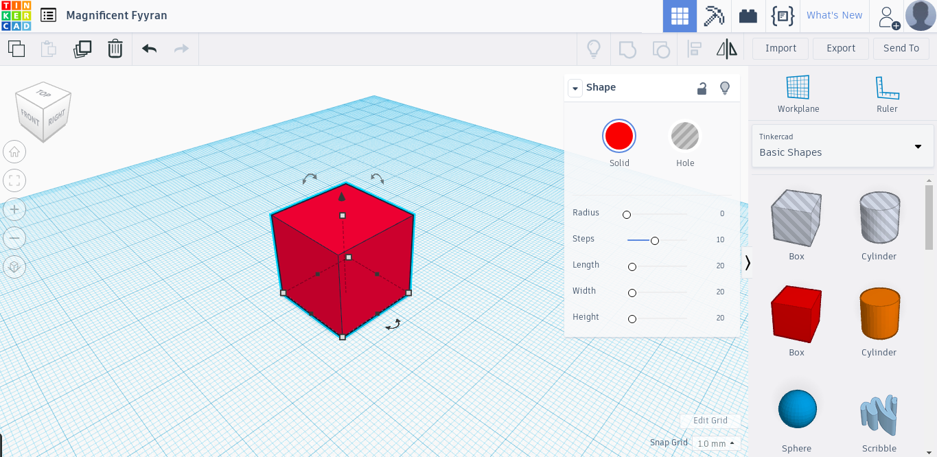Open the user profile avatar
This screenshot has width=937, height=457.
tap(921, 16)
